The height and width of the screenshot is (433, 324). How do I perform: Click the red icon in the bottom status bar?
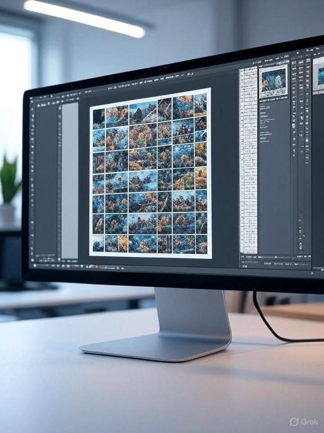96,267
